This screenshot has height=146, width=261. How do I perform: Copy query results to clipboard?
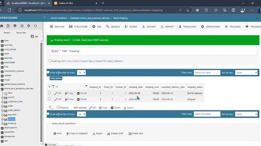click(x=77, y=133)
